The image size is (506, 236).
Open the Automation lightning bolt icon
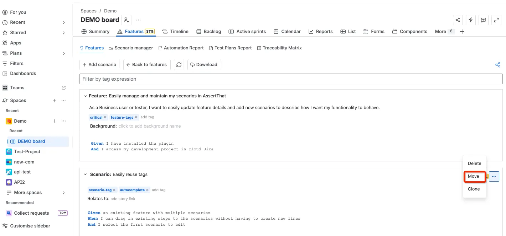pyautogui.click(x=471, y=20)
